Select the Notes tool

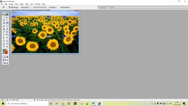4,44
